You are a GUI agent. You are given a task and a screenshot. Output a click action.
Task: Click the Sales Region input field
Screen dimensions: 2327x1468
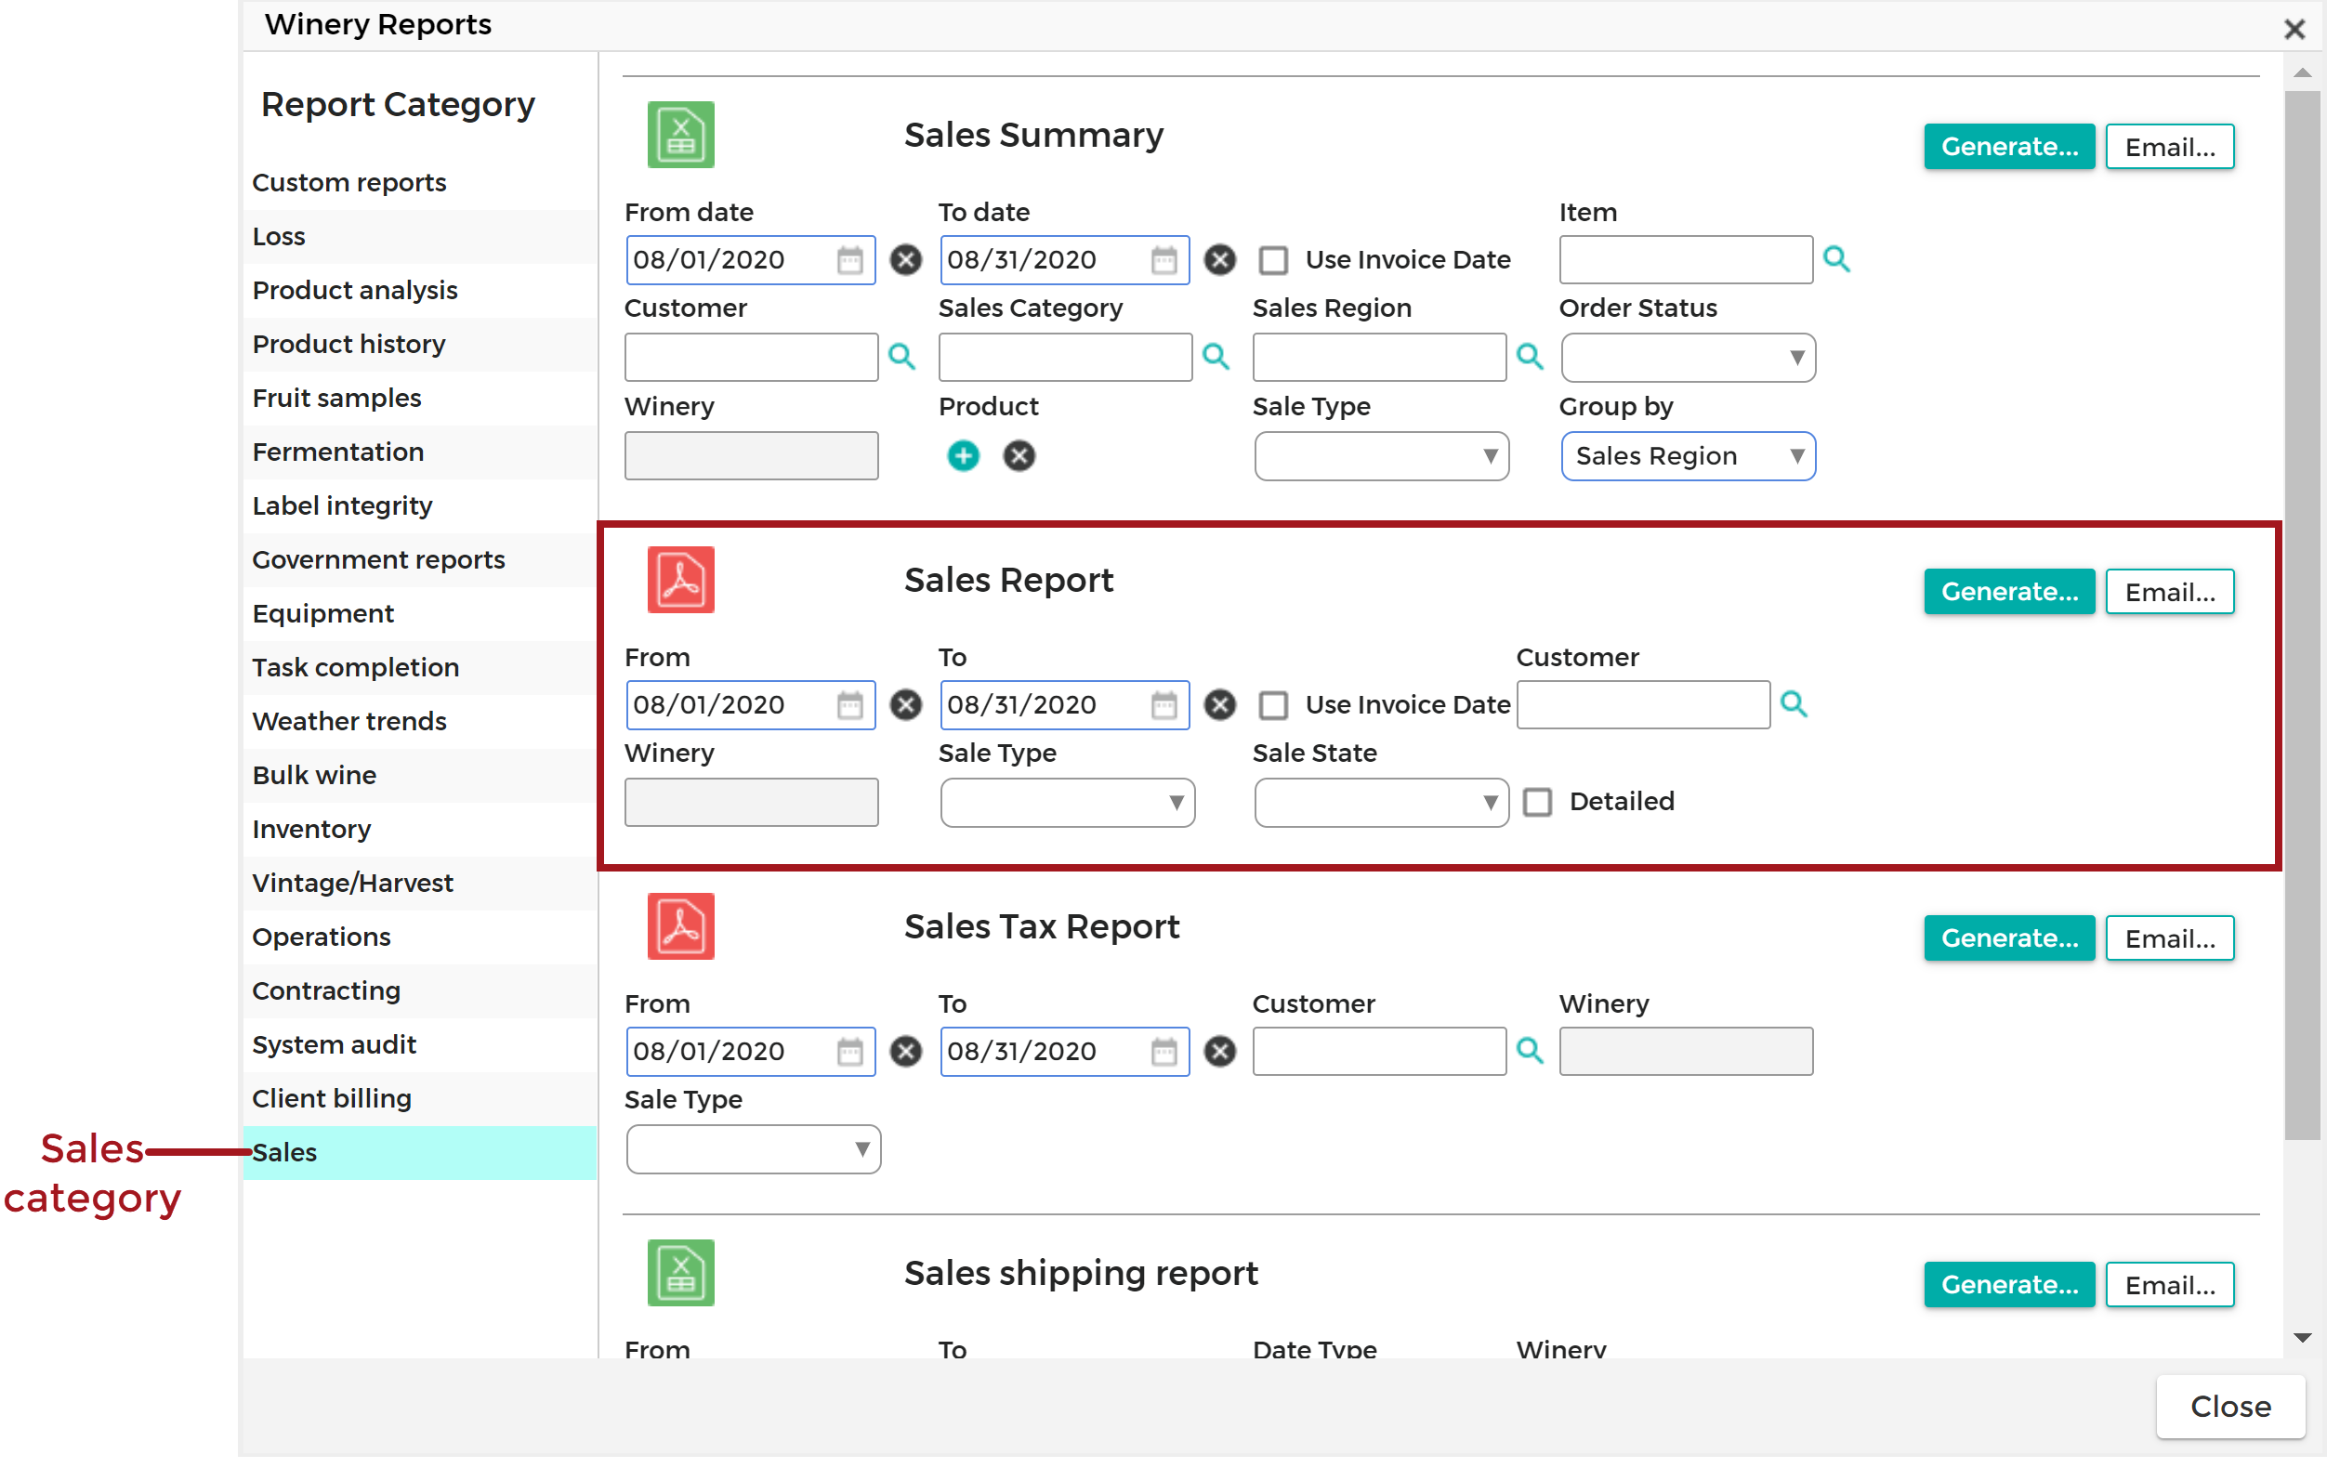[x=1379, y=358]
